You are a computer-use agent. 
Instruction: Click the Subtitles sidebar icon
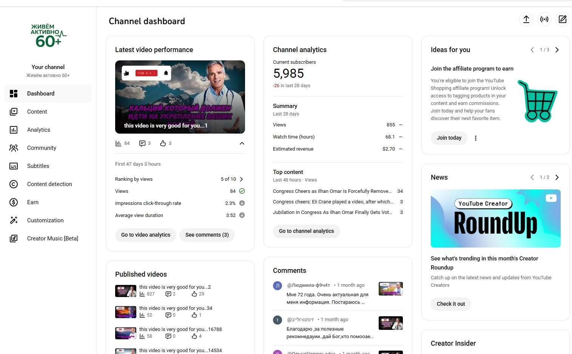14,166
